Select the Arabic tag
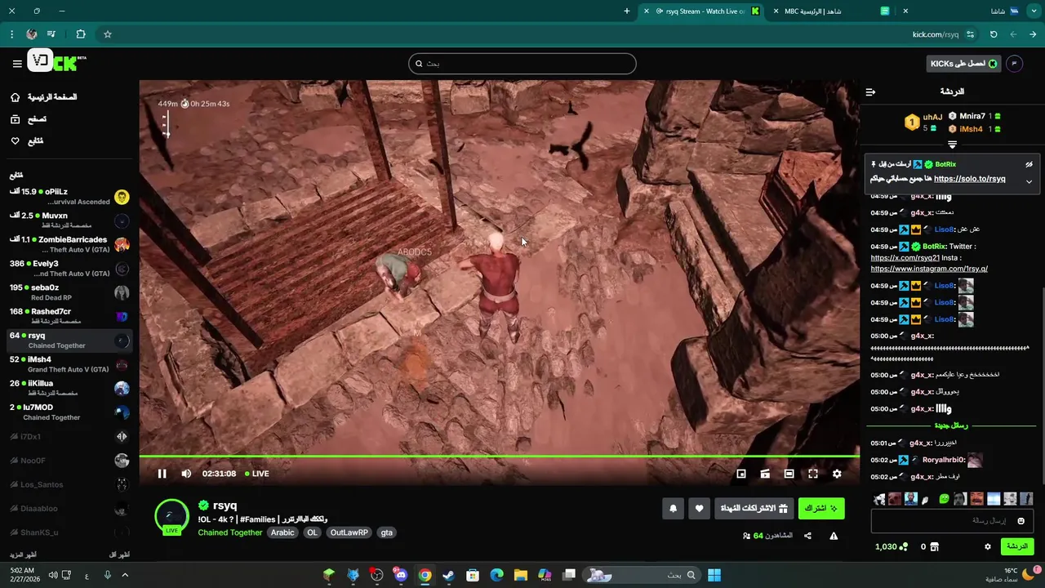 (x=282, y=532)
